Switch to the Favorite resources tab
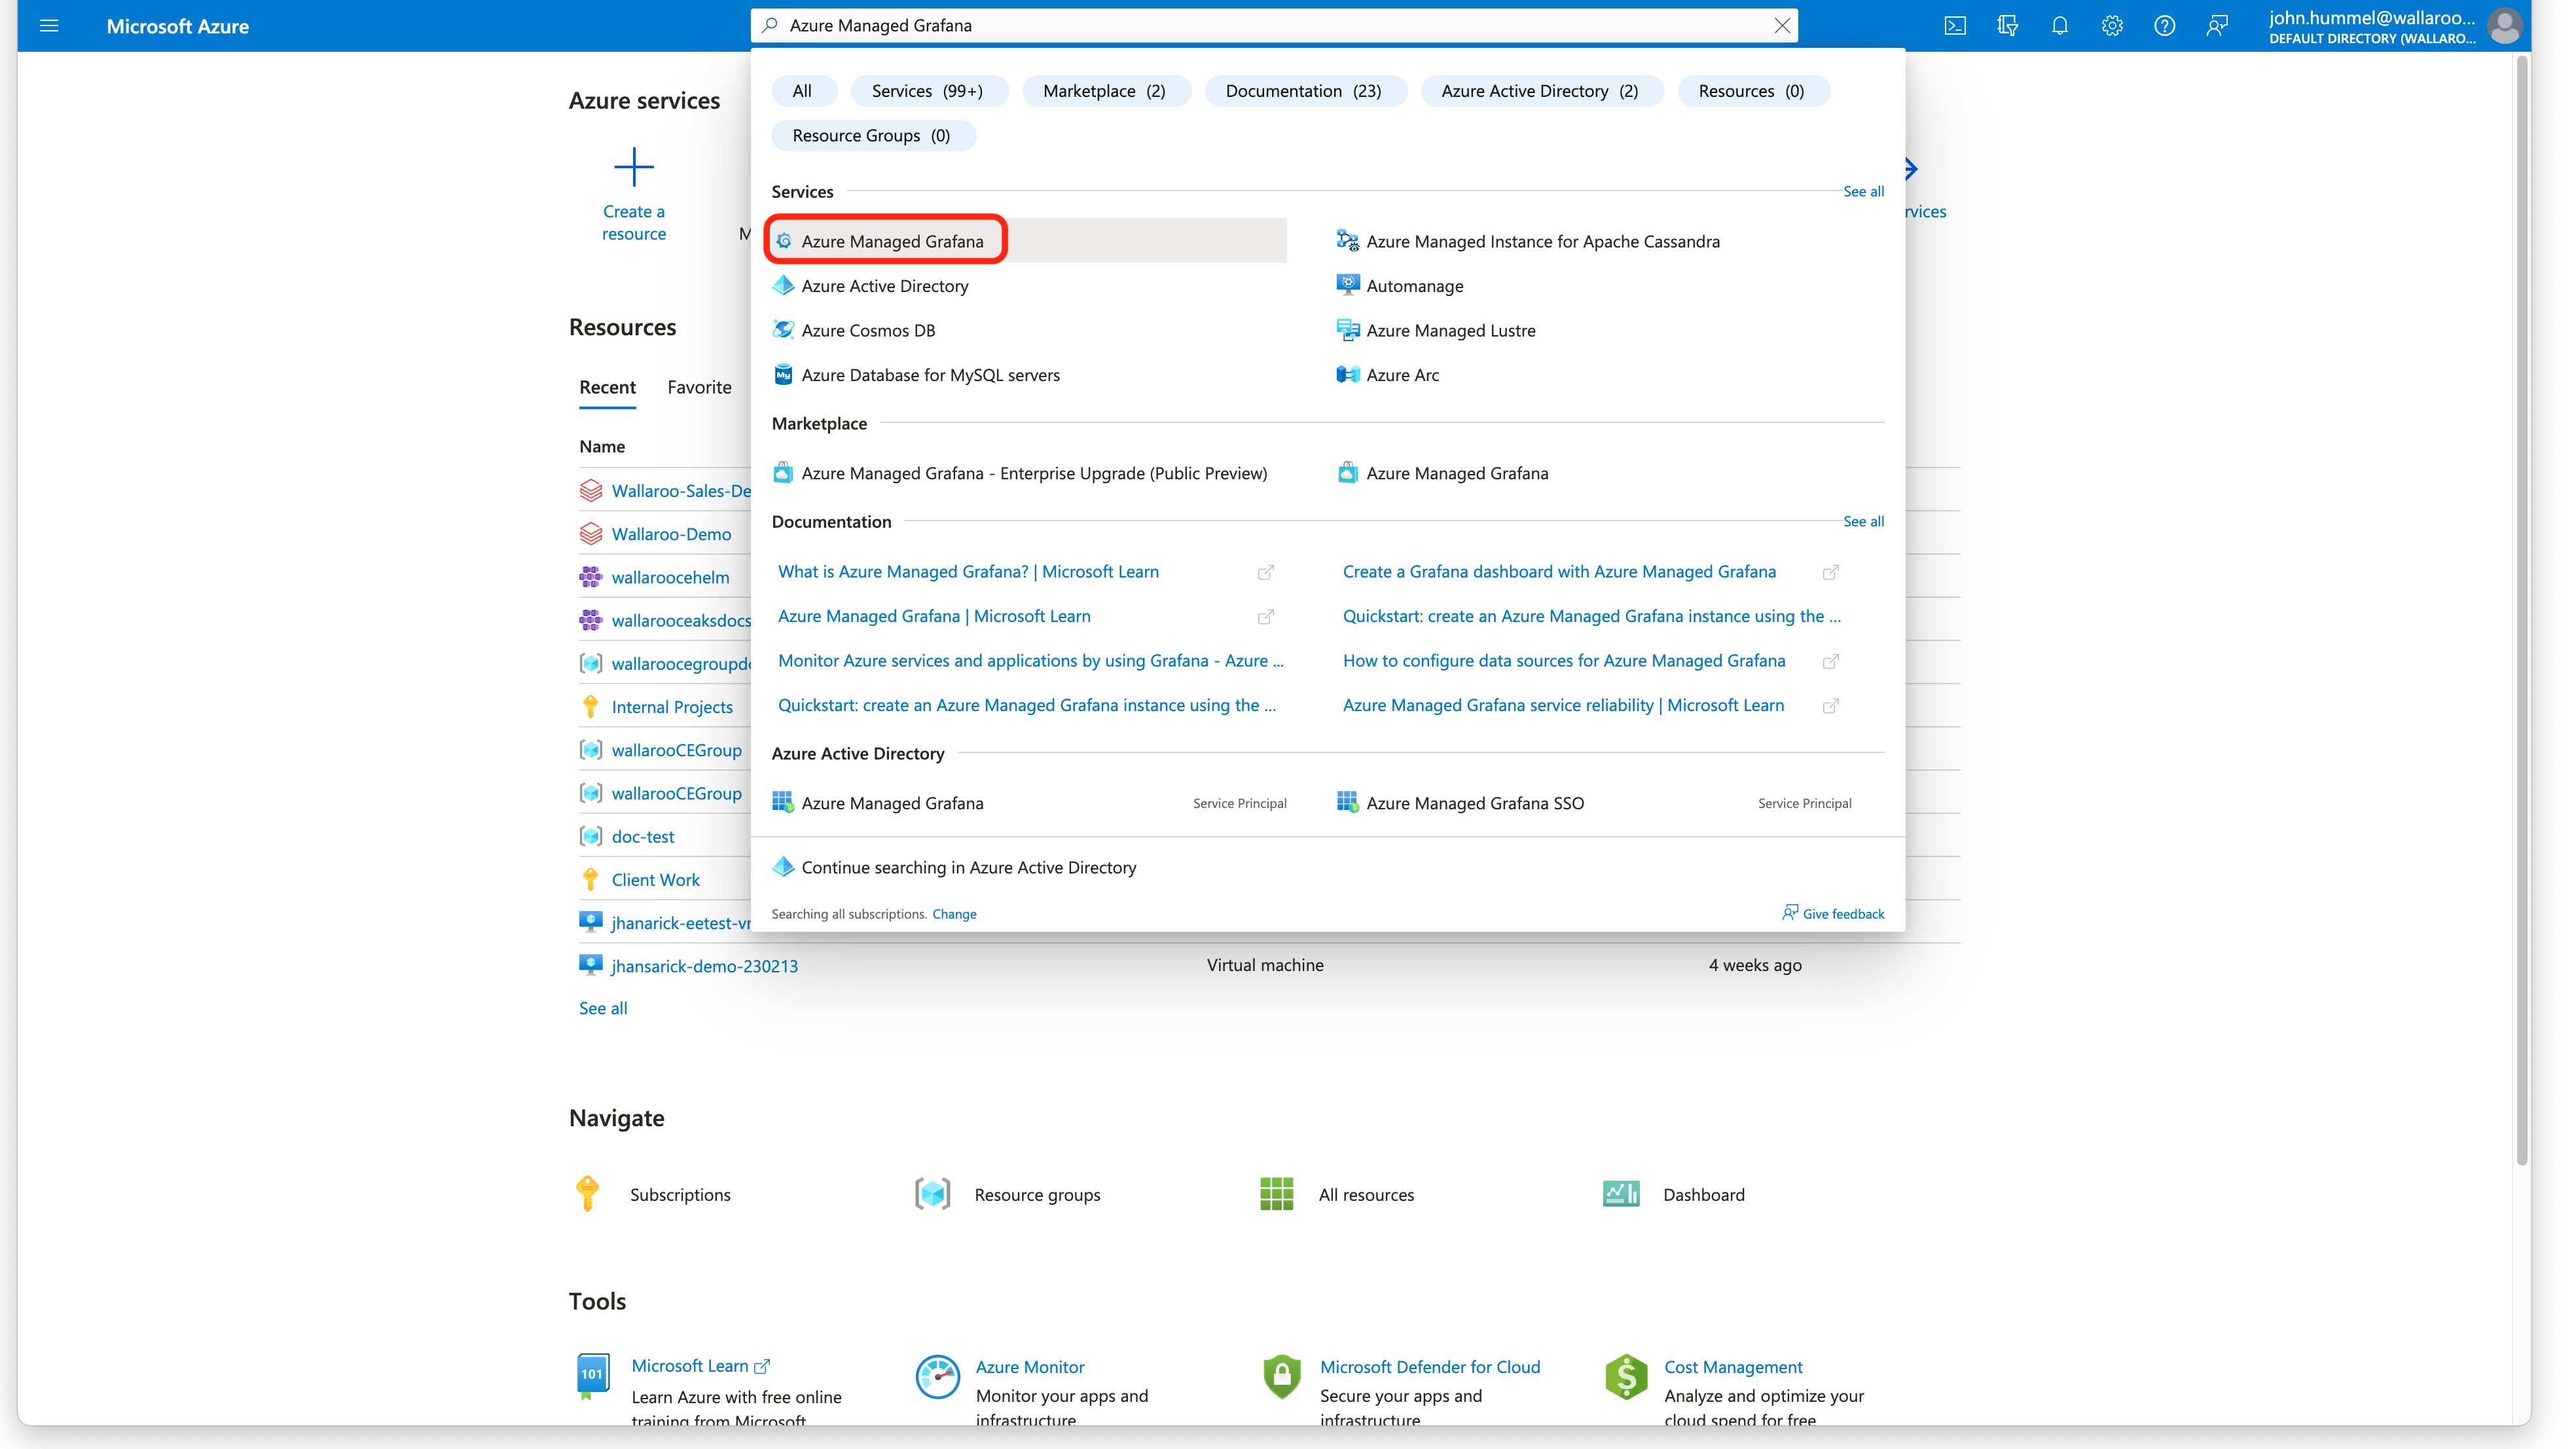 [x=699, y=387]
